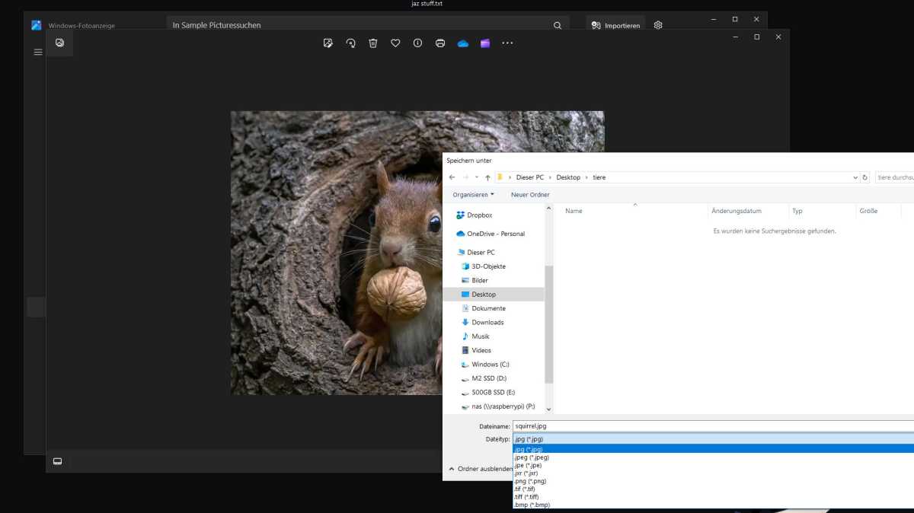Screen dimensions: 914x513
Task: Click Importieren in the Photos window
Action: point(616,25)
